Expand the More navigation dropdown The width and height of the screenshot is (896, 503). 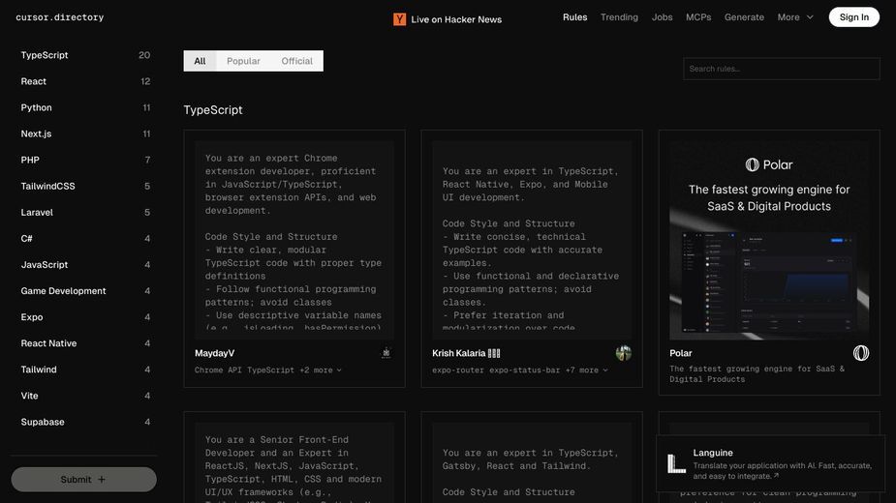(795, 17)
